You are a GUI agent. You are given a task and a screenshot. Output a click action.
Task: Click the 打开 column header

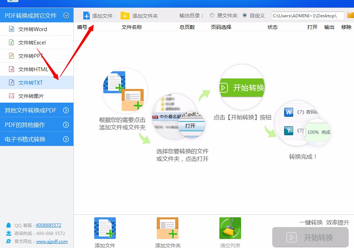312,27
